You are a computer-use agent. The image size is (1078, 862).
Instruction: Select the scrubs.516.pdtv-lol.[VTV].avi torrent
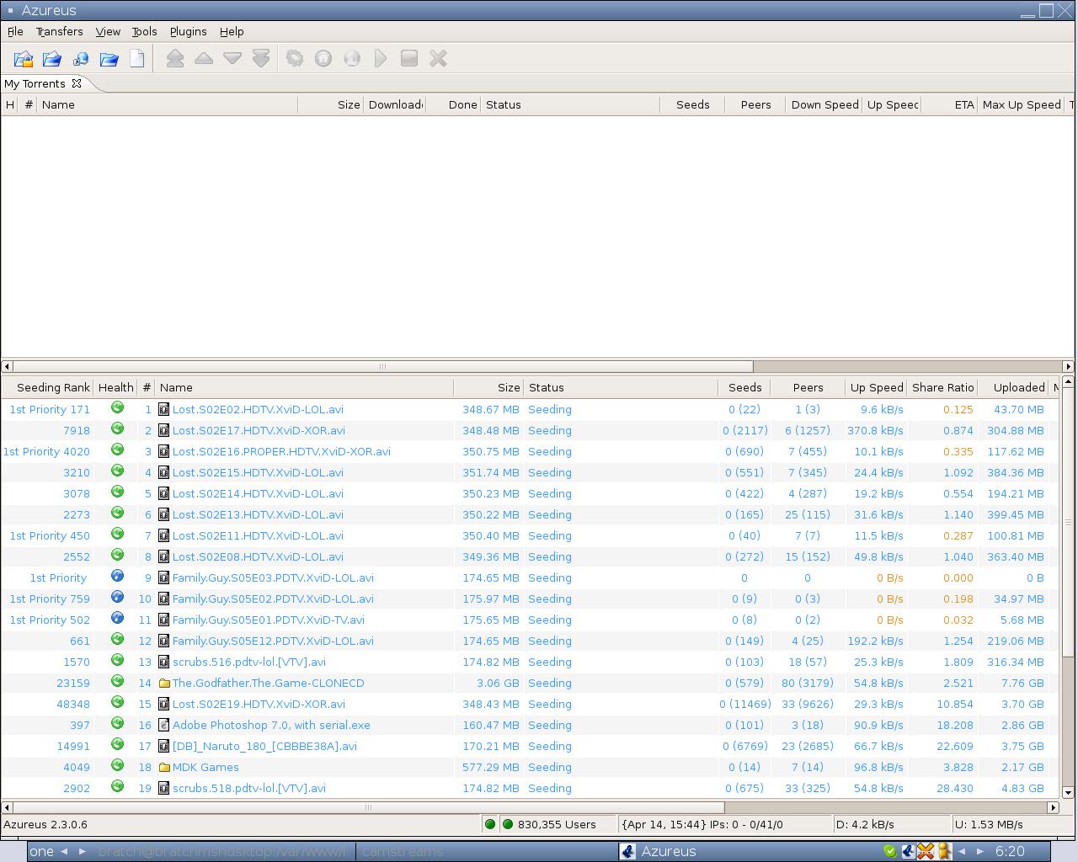[x=530, y=662]
